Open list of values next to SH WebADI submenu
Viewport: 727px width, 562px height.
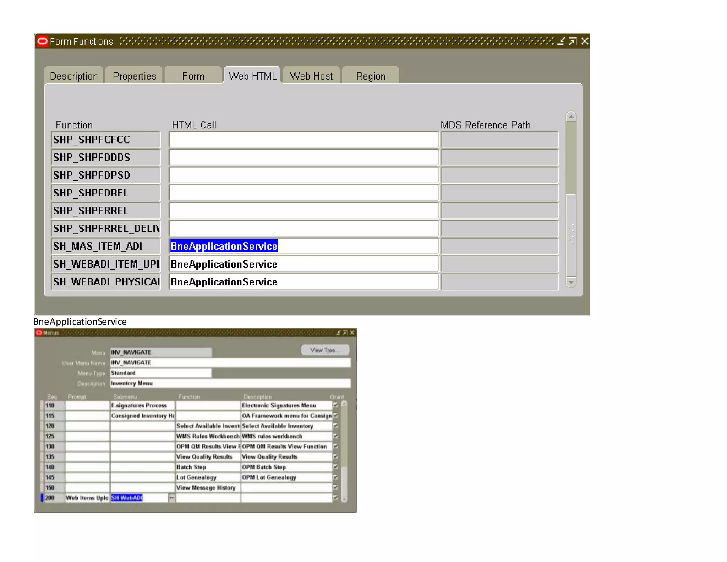[x=172, y=498]
